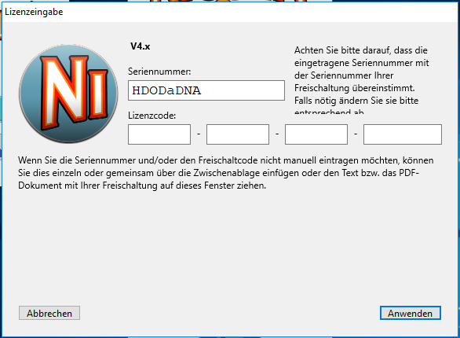Click the Lizenzeingabe window title
460x338 pixels.
point(34,12)
